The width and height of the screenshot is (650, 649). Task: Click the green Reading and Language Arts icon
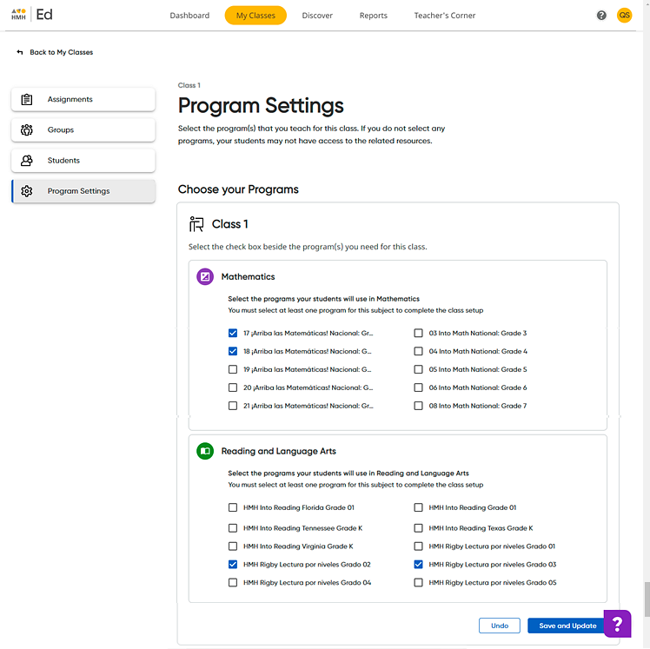click(x=205, y=451)
